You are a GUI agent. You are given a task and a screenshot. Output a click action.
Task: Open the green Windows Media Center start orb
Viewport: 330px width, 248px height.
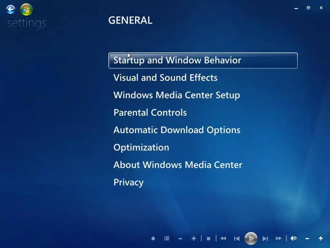point(26,9)
